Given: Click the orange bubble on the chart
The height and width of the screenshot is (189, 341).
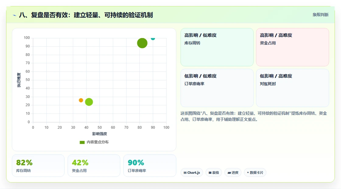Looking at the screenshot, I should click(x=81, y=100).
